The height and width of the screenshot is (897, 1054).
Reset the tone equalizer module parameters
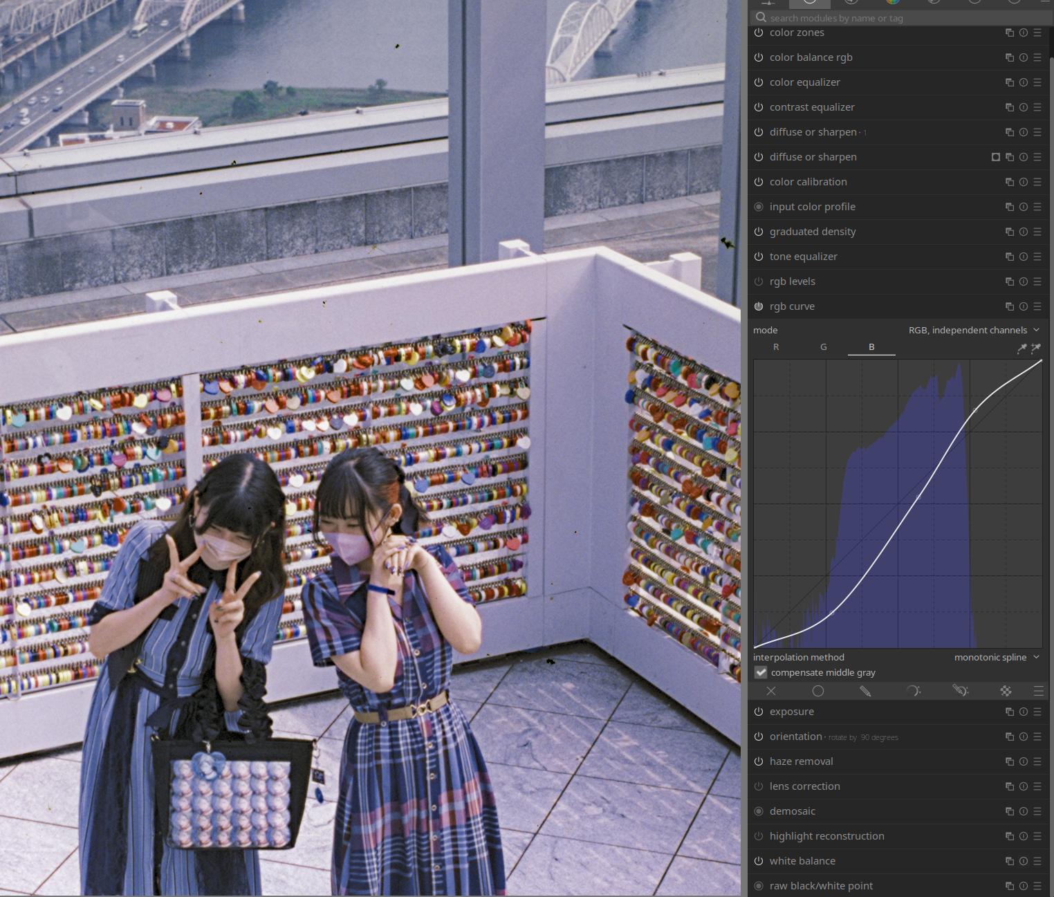pos(1024,257)
